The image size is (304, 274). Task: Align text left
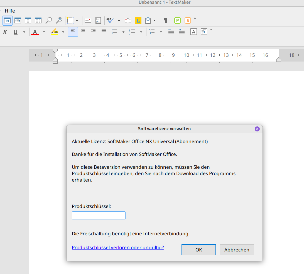73,32
